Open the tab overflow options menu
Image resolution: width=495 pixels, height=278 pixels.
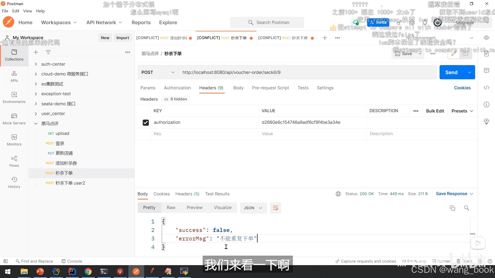tap(337, 38)
